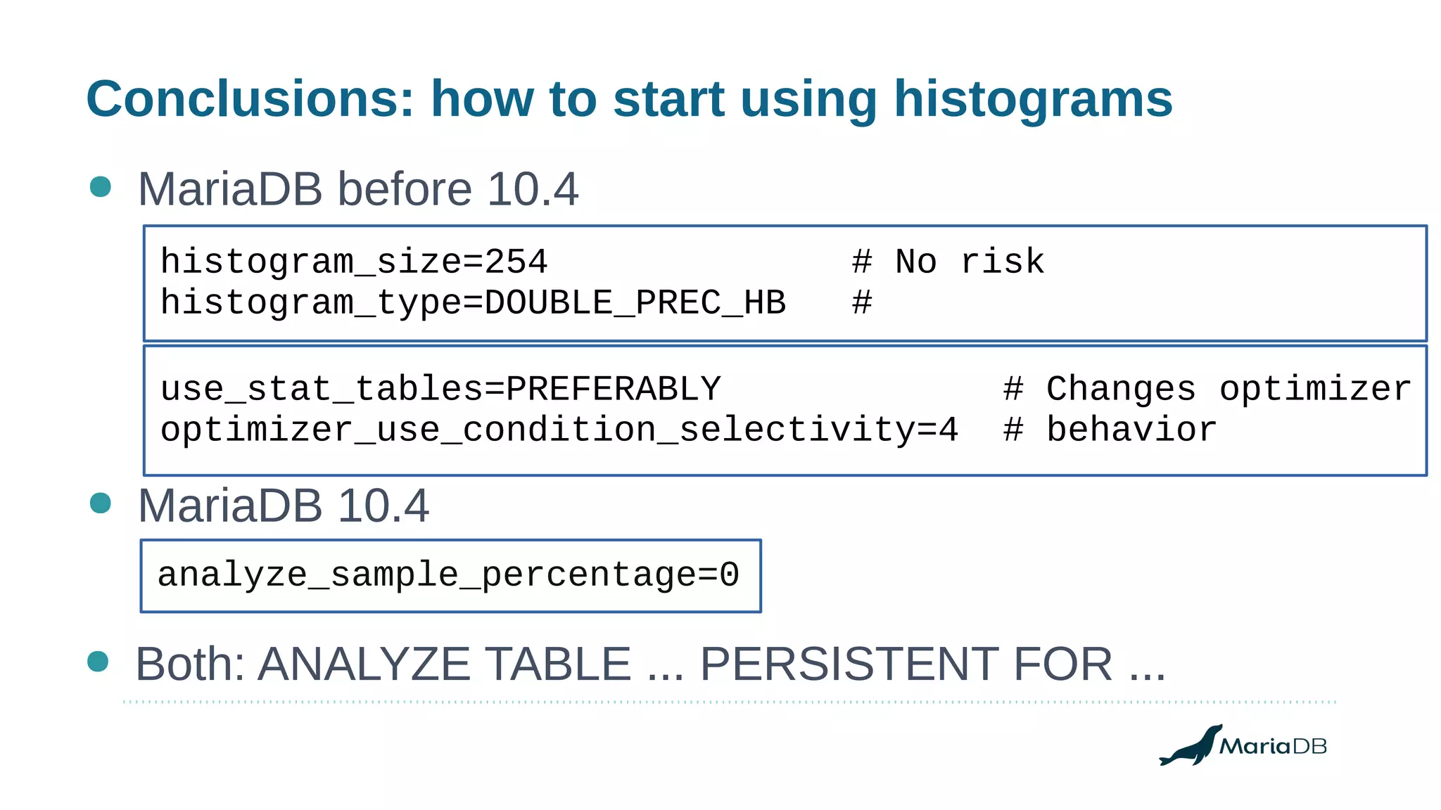Screen dimensions: 1441x810
Task: Click the lone '#' after histogram_type line
Action: click(862, 302)
